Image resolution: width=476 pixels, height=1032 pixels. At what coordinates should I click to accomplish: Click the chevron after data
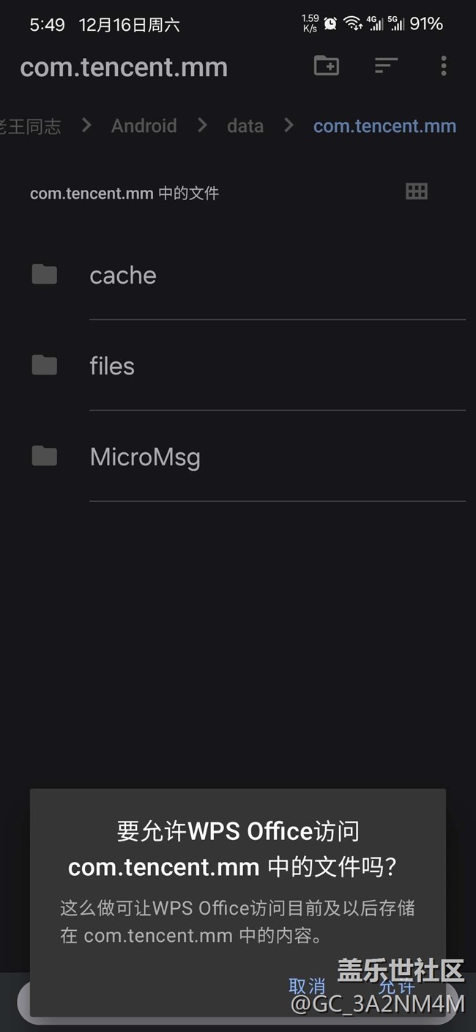(x=289, y=126)
